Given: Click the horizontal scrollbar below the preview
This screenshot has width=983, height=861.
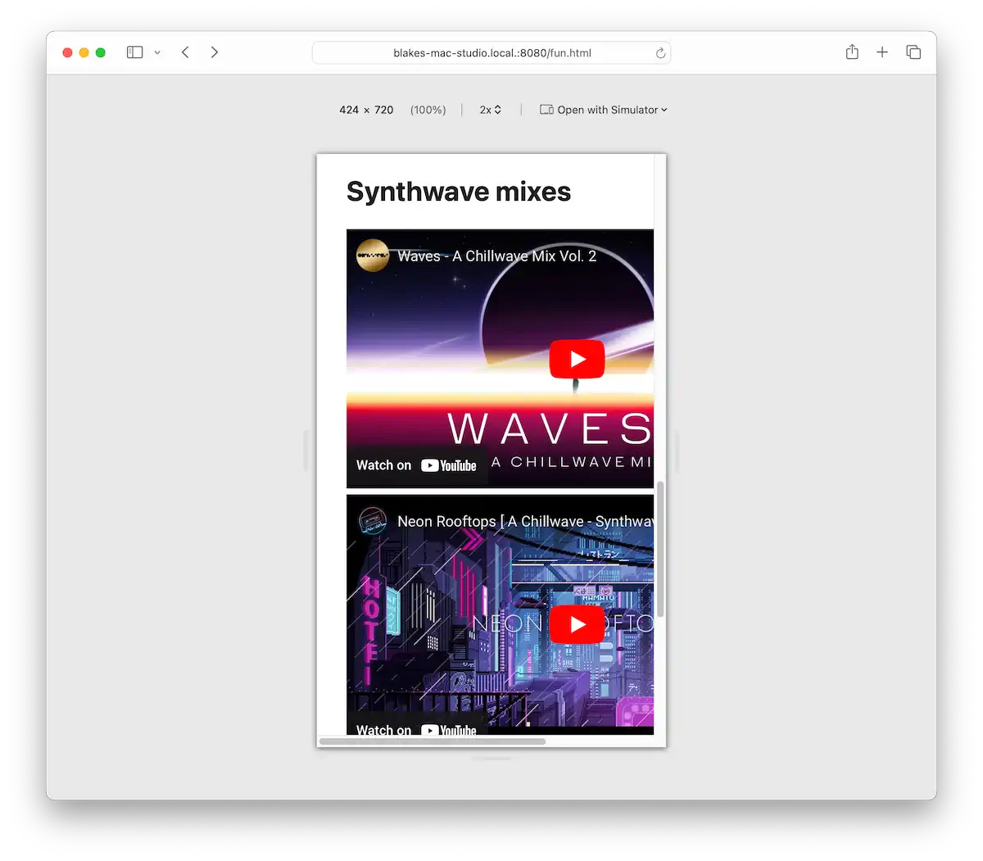Looking at the screenshot, I should coord(433,741).
